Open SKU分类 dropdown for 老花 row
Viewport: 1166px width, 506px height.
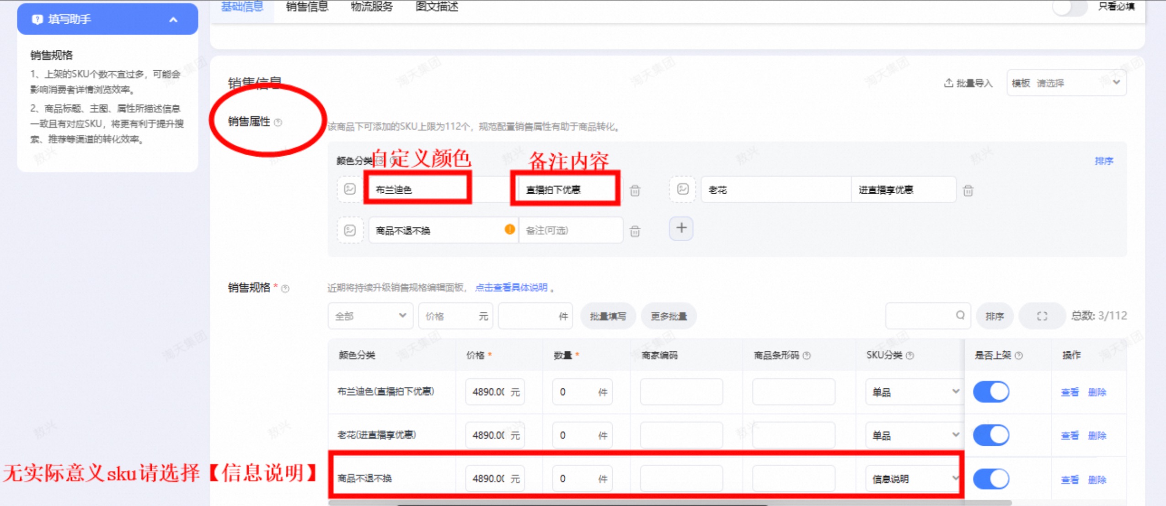click(x=915, y=435)
